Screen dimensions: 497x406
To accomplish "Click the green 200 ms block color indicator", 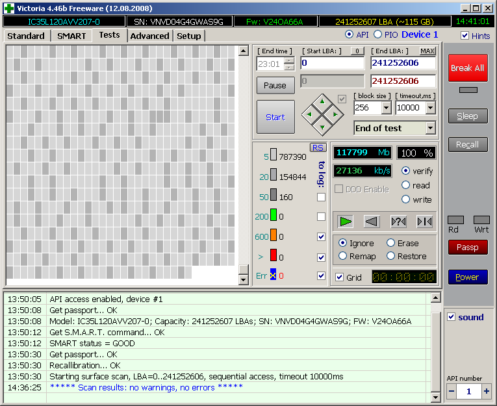I will coord(274,216).
